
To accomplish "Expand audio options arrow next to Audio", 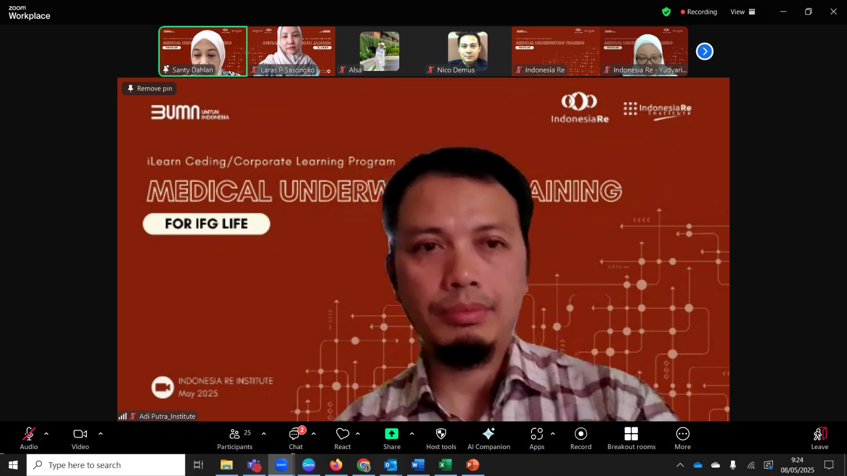I will pyautogui.click(x=47, y=434).
